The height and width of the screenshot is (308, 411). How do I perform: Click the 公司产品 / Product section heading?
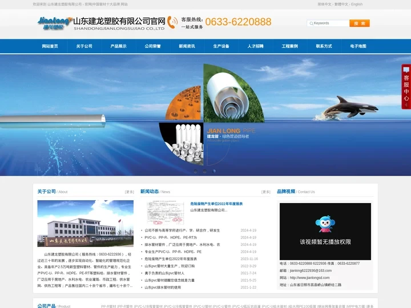coord(54,306)
